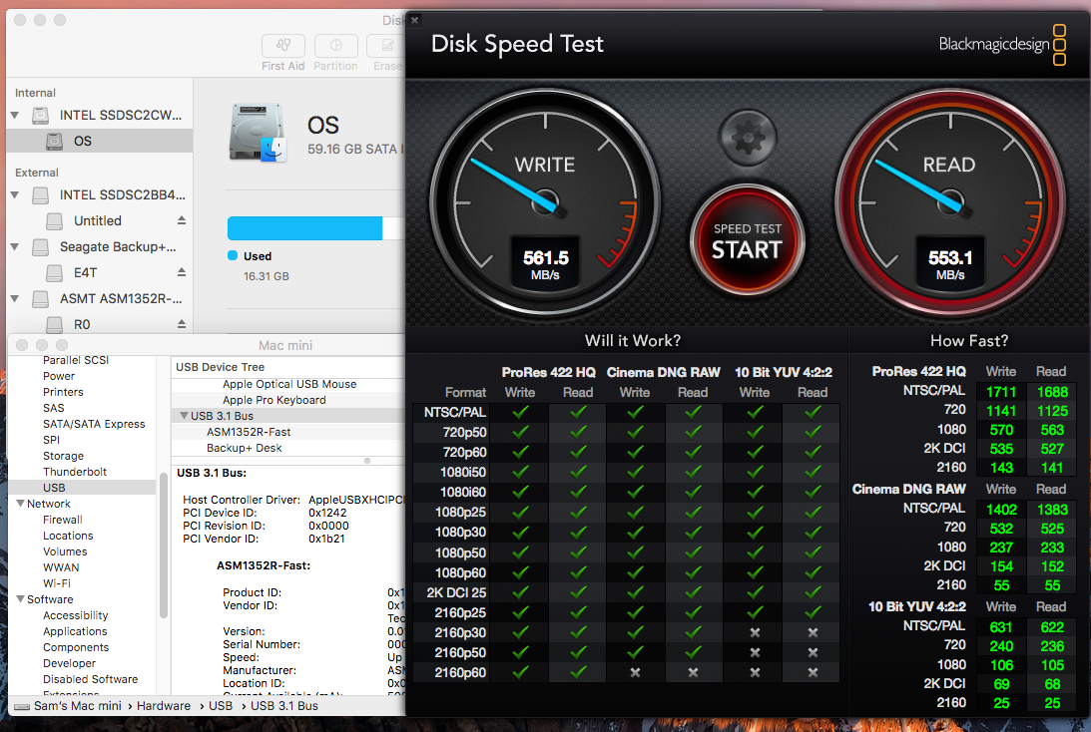
Task: Start the disk speed test
Action: pos(748,240)
